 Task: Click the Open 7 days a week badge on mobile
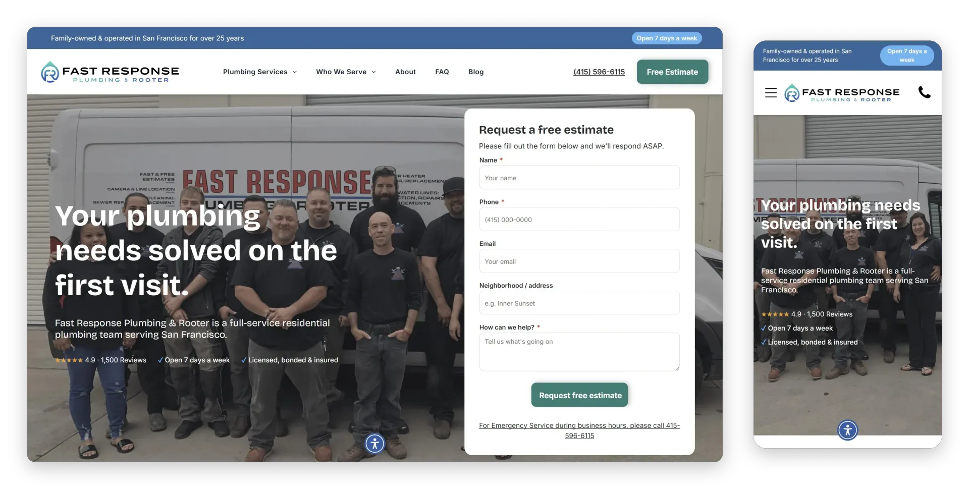coord(907,56)
